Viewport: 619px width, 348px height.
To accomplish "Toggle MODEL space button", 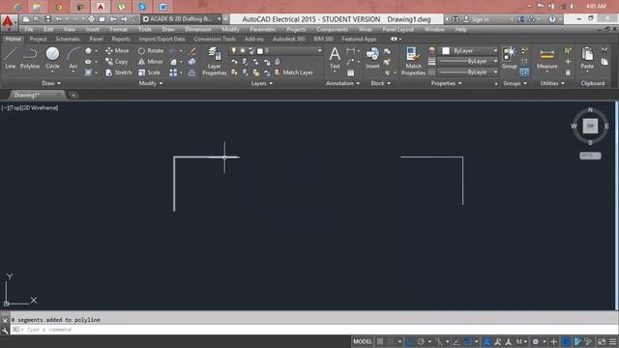I will pos(363,341).
